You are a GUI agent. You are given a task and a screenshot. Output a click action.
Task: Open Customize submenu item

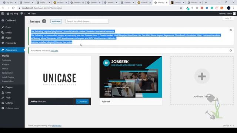click(7, 60)
